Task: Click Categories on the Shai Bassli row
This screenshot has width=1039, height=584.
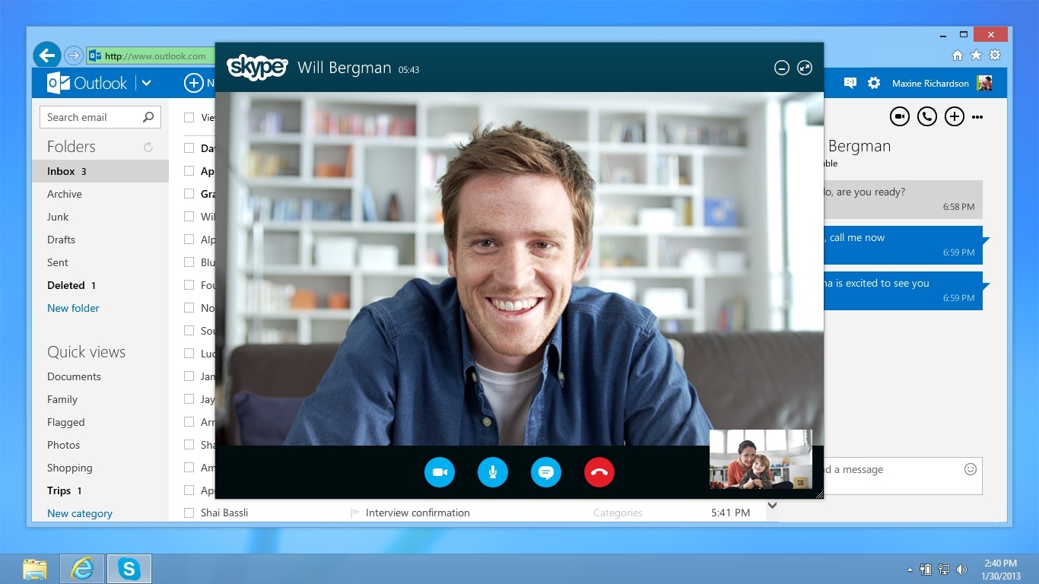Action: pos(618,513)
